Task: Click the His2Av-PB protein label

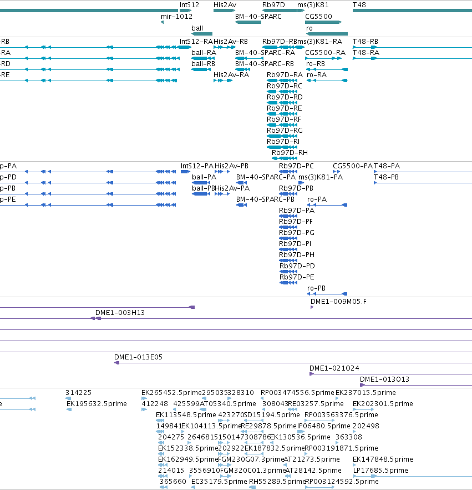Action: tap(231, 166)
